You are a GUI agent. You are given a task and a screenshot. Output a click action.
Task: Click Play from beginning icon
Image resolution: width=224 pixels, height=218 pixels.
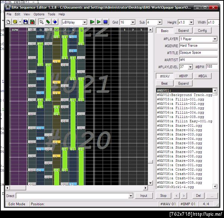pos(92,22)
